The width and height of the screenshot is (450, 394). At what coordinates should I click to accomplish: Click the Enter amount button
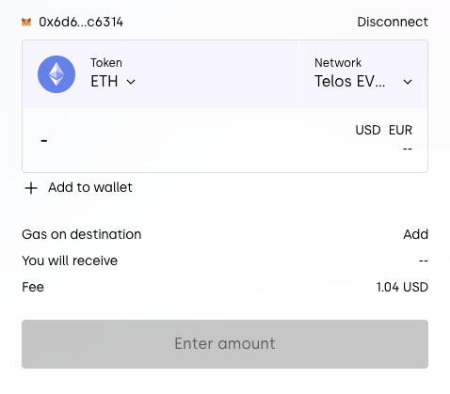click(225, 344)
